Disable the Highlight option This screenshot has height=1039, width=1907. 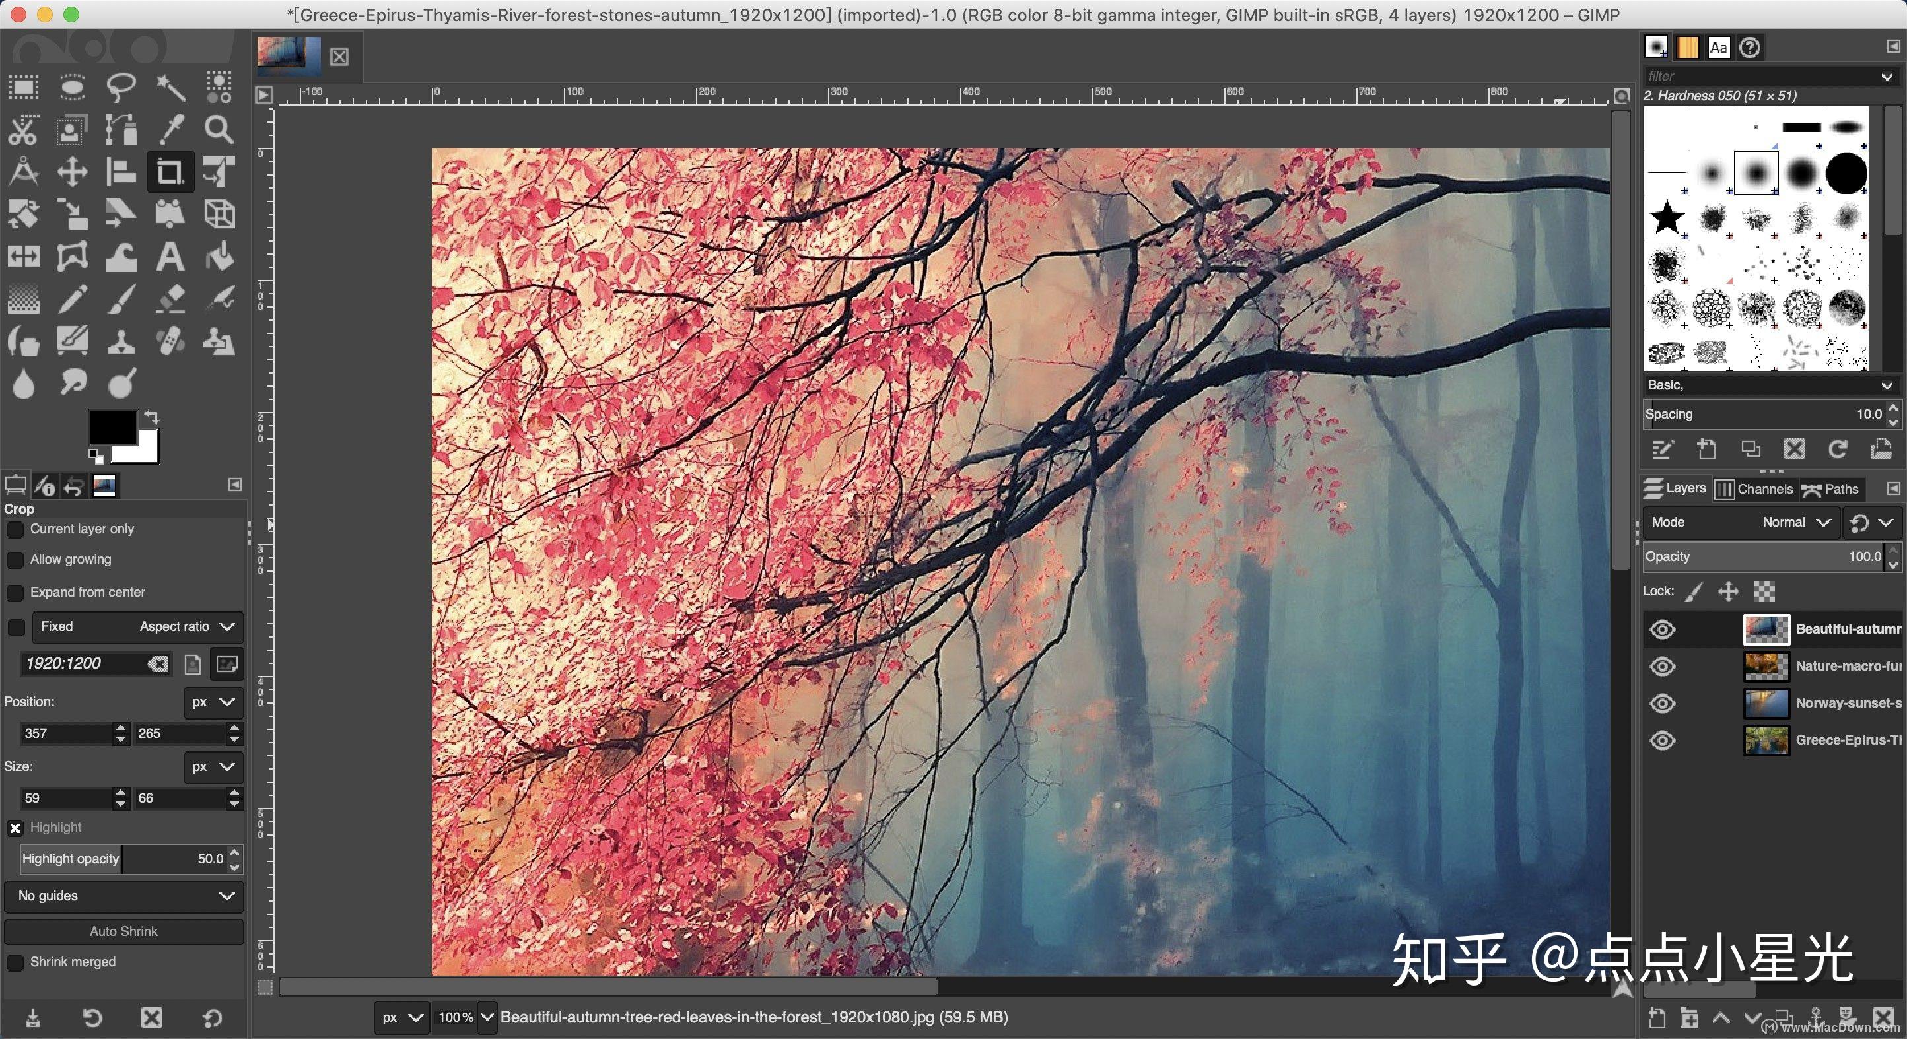pyautogui.click(x=16, y=827)
